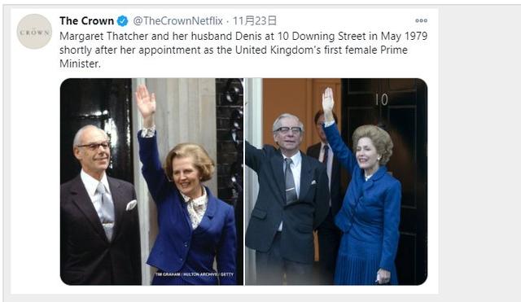This screenshot has width=521, height=302.
Task: Click the raised waving hand in left photo
Action: pos(146,101)
